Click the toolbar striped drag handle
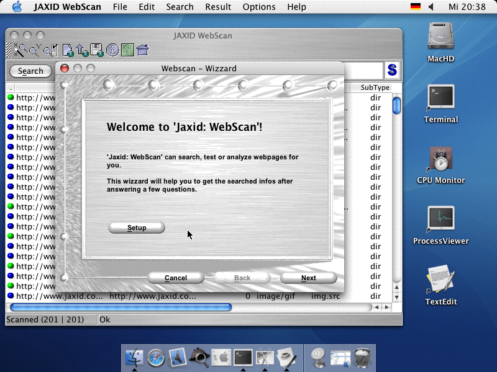Image resolution: width=497 pixels, height=372 pixels. 9,50
